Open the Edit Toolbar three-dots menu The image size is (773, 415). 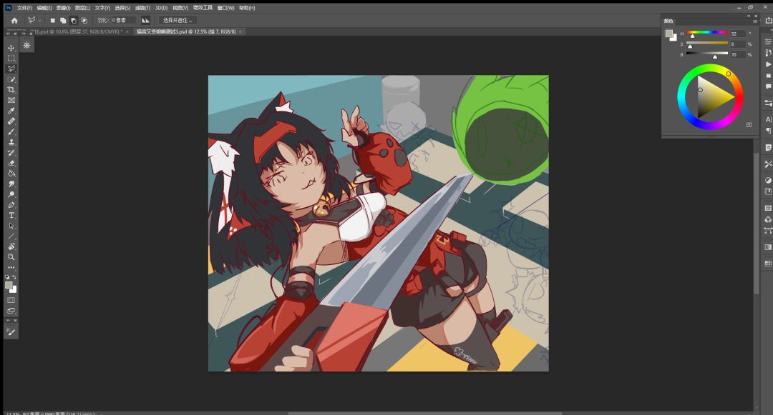(x=11, y=267)
